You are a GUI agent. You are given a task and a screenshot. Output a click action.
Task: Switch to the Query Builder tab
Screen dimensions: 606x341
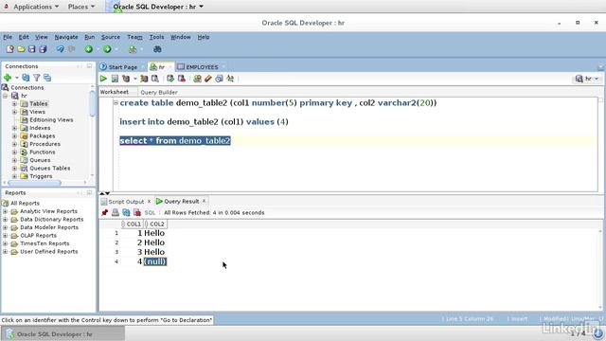159,93
